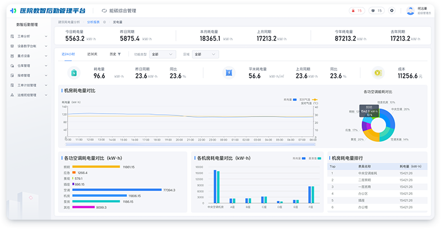Click the 工单分析 sidebar icon
Screen dimensions: 441x229
(x=12, y=36)
